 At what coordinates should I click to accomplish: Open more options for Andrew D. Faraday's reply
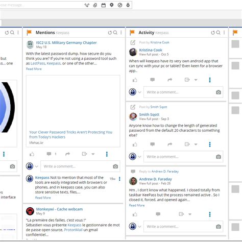[210, 214]
